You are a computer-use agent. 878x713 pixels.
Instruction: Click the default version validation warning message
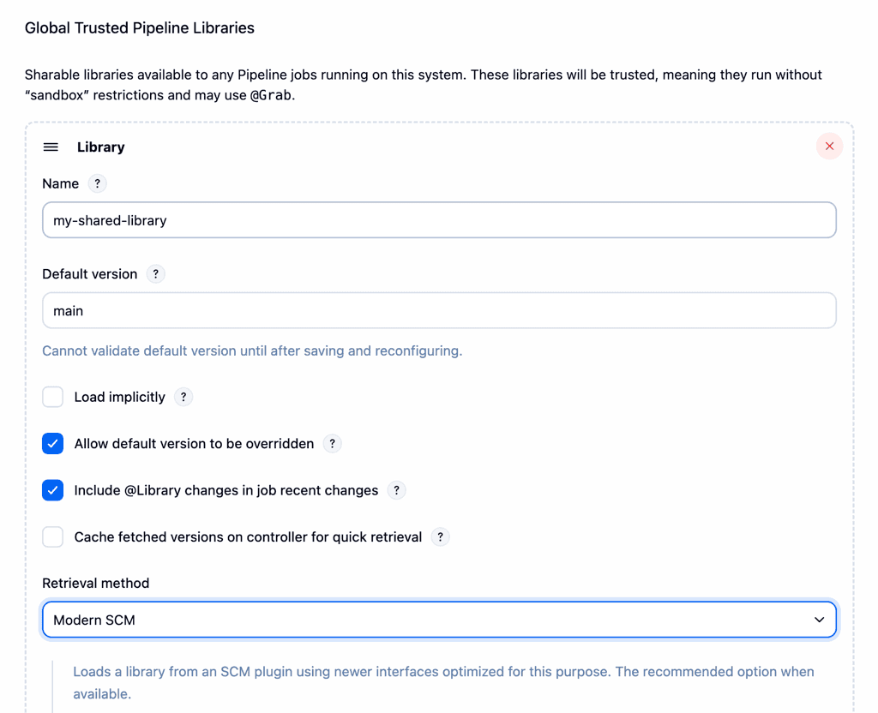[253, 351]
